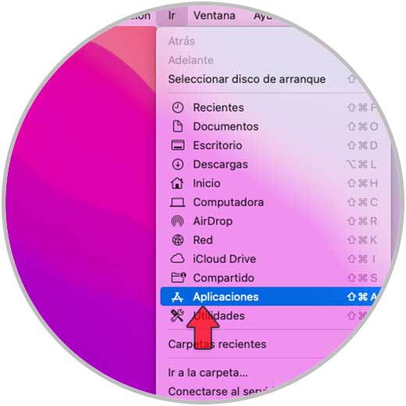Choose the Conectarse al servidor entry
The height and width of the screenshot is (406, 406).
(221, 391)
